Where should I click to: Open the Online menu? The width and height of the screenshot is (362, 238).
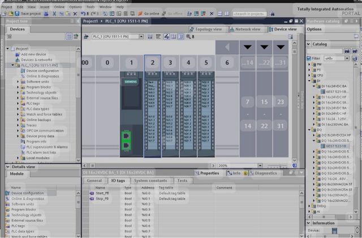pos(59,7)
